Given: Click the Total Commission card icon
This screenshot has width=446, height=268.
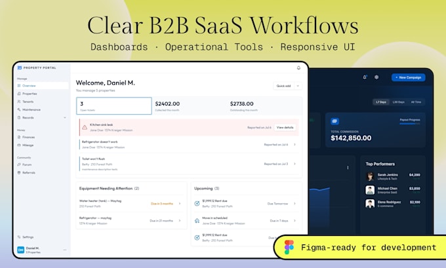Looking at the screenshot, I should 334,121.
